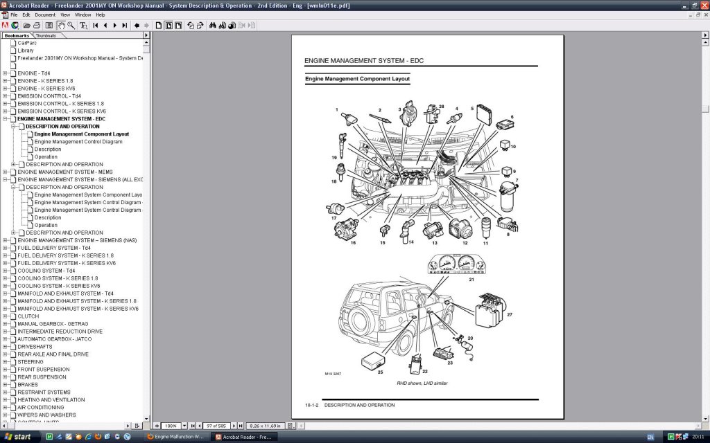The width and height of the screenshot is (710, 443).
Task: Switch to the Thumbnails tab
Action: click(x=46, y=35)
